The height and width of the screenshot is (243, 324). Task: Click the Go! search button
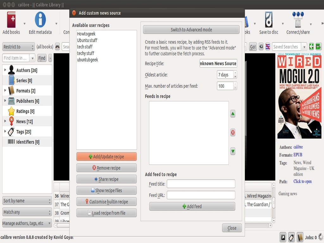point(253,47)
